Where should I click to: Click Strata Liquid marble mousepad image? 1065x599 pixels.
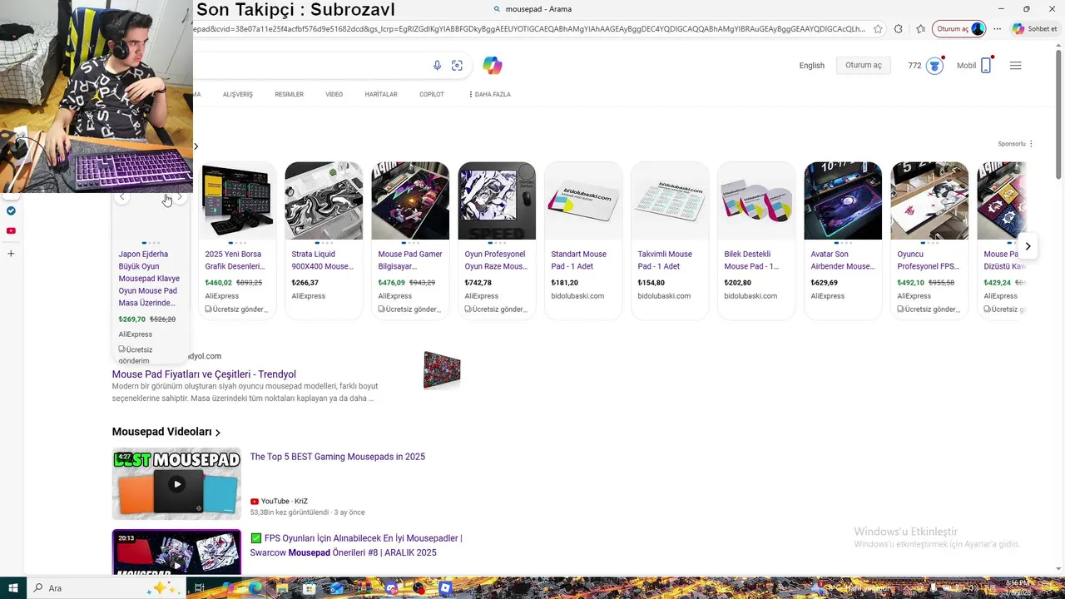tap(324, 200)
